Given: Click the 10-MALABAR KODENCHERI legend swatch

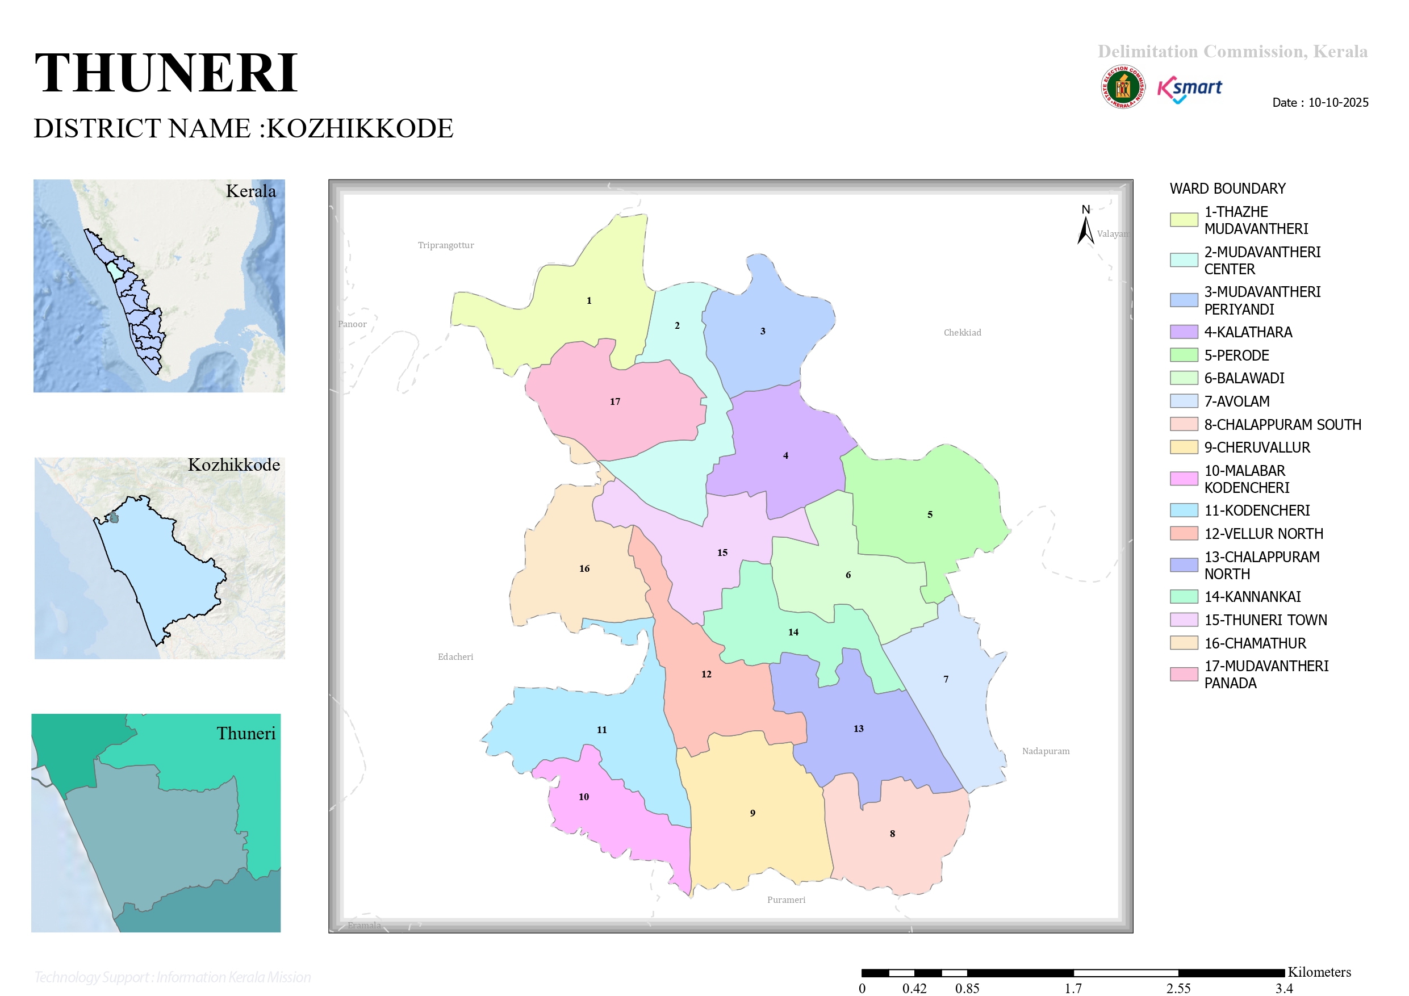Looking at the screenshot, I should coord(1184,479).
